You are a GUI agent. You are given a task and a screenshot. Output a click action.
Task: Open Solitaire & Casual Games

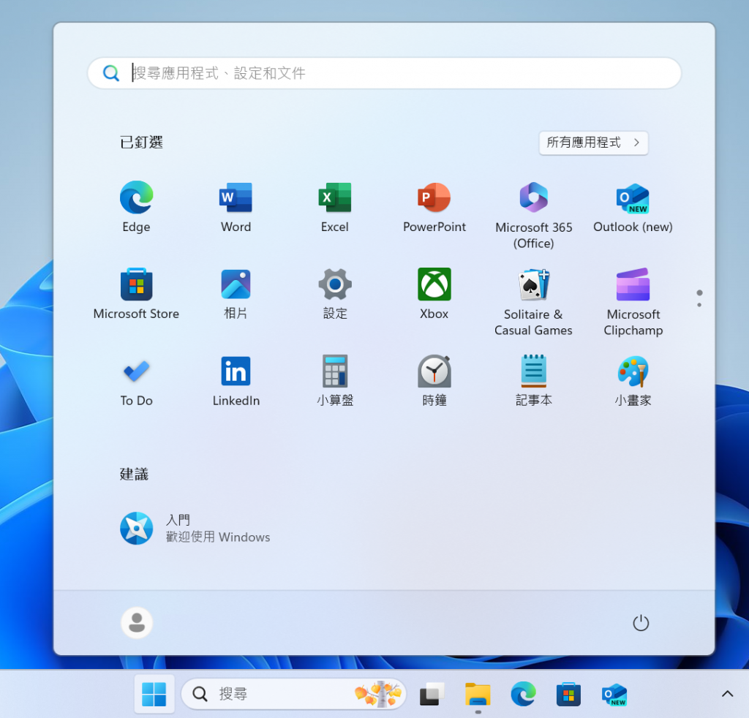point(533,302)
